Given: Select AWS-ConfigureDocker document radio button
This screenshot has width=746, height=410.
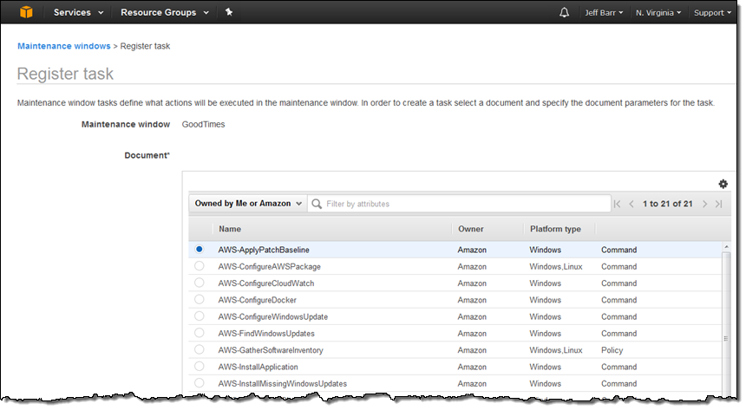Looking at the screenshot, I should (200, 299).
